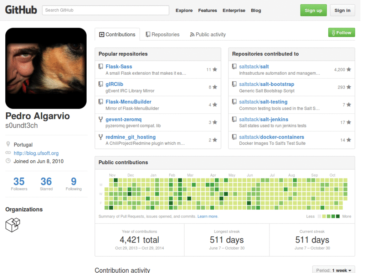
Task: Click the fork icon beside gevent-zeromq
Action: tap(101, 119)
